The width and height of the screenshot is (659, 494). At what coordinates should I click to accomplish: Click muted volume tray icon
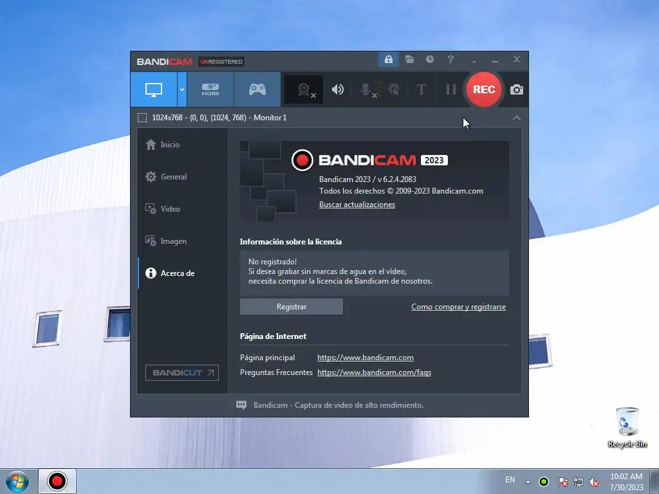(x=594, y=482)
